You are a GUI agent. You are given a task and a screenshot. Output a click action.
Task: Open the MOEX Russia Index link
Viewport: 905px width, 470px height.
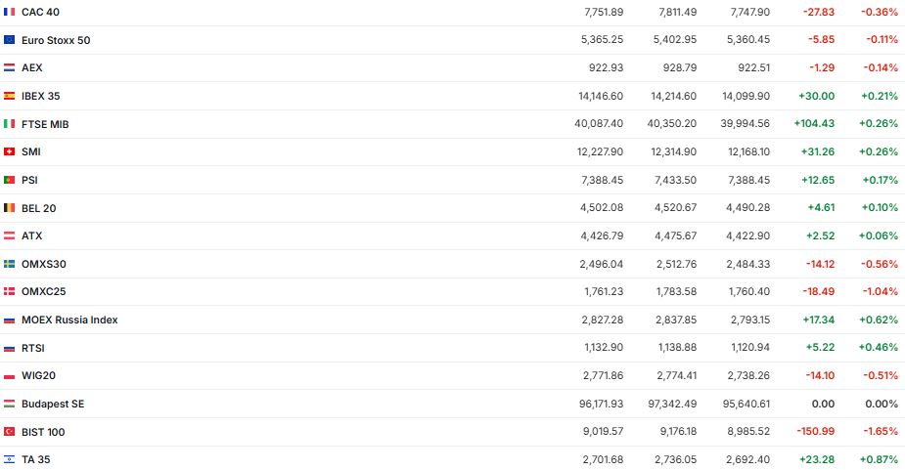(x=69, y=320)
